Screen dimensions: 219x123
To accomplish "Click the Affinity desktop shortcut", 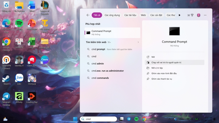I will 19,98.
